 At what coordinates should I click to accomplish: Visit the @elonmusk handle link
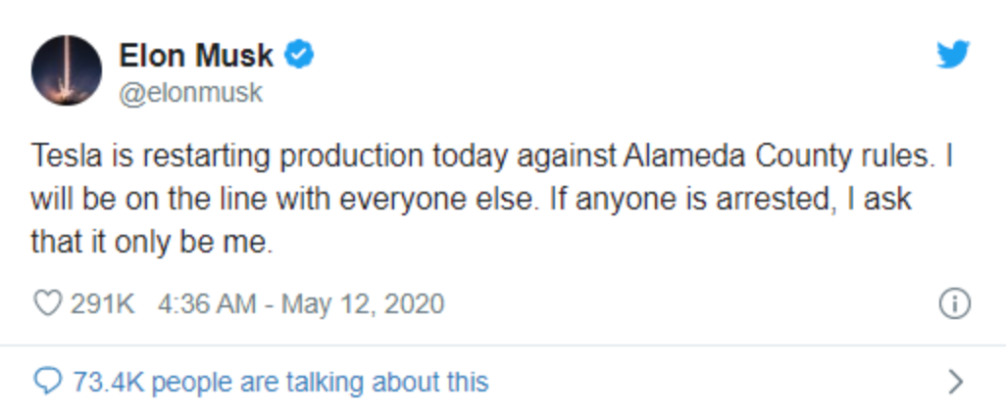[x=190, y=93]
